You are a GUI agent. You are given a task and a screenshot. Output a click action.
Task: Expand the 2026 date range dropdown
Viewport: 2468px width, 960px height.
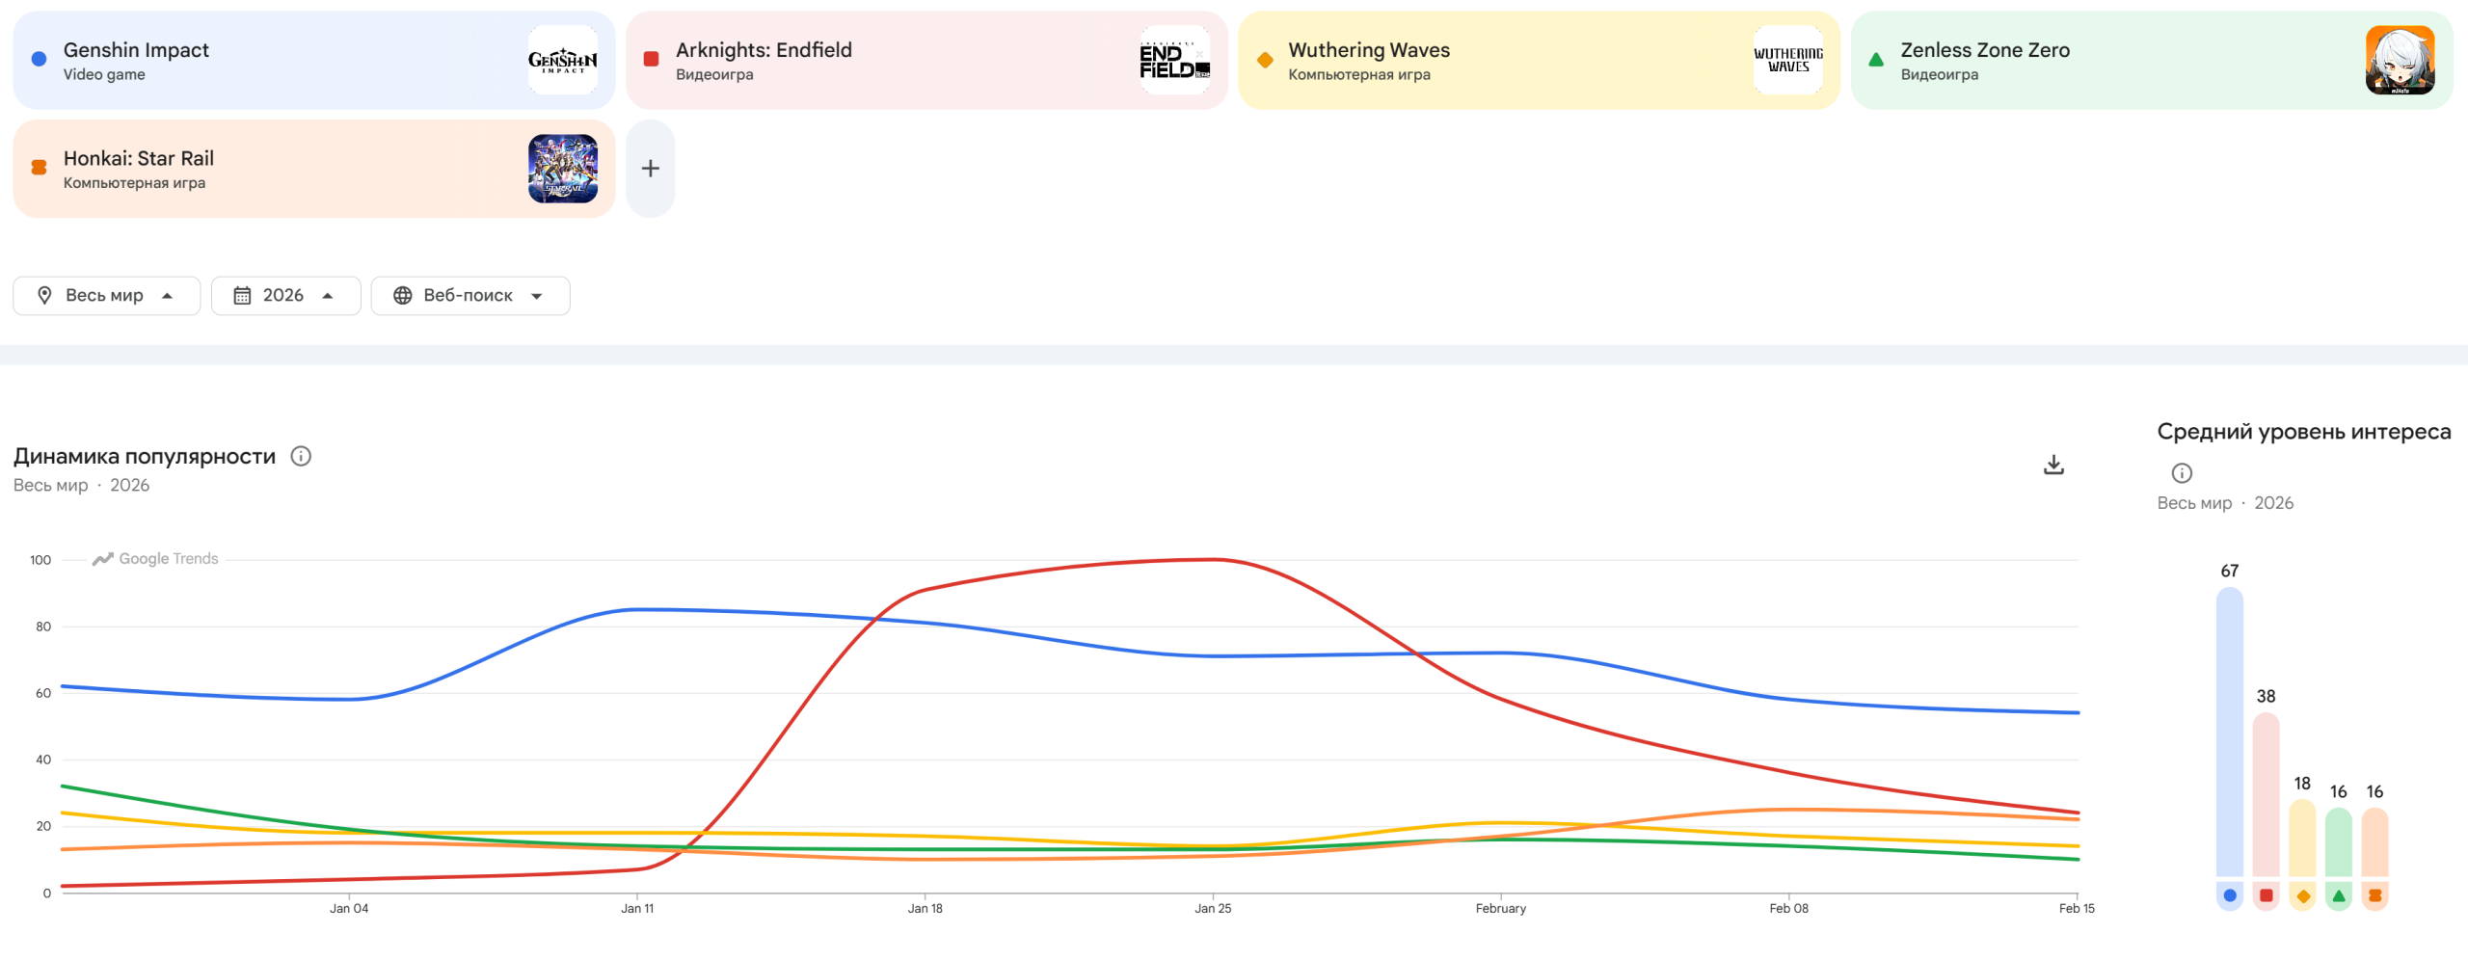tap(285, 296)
